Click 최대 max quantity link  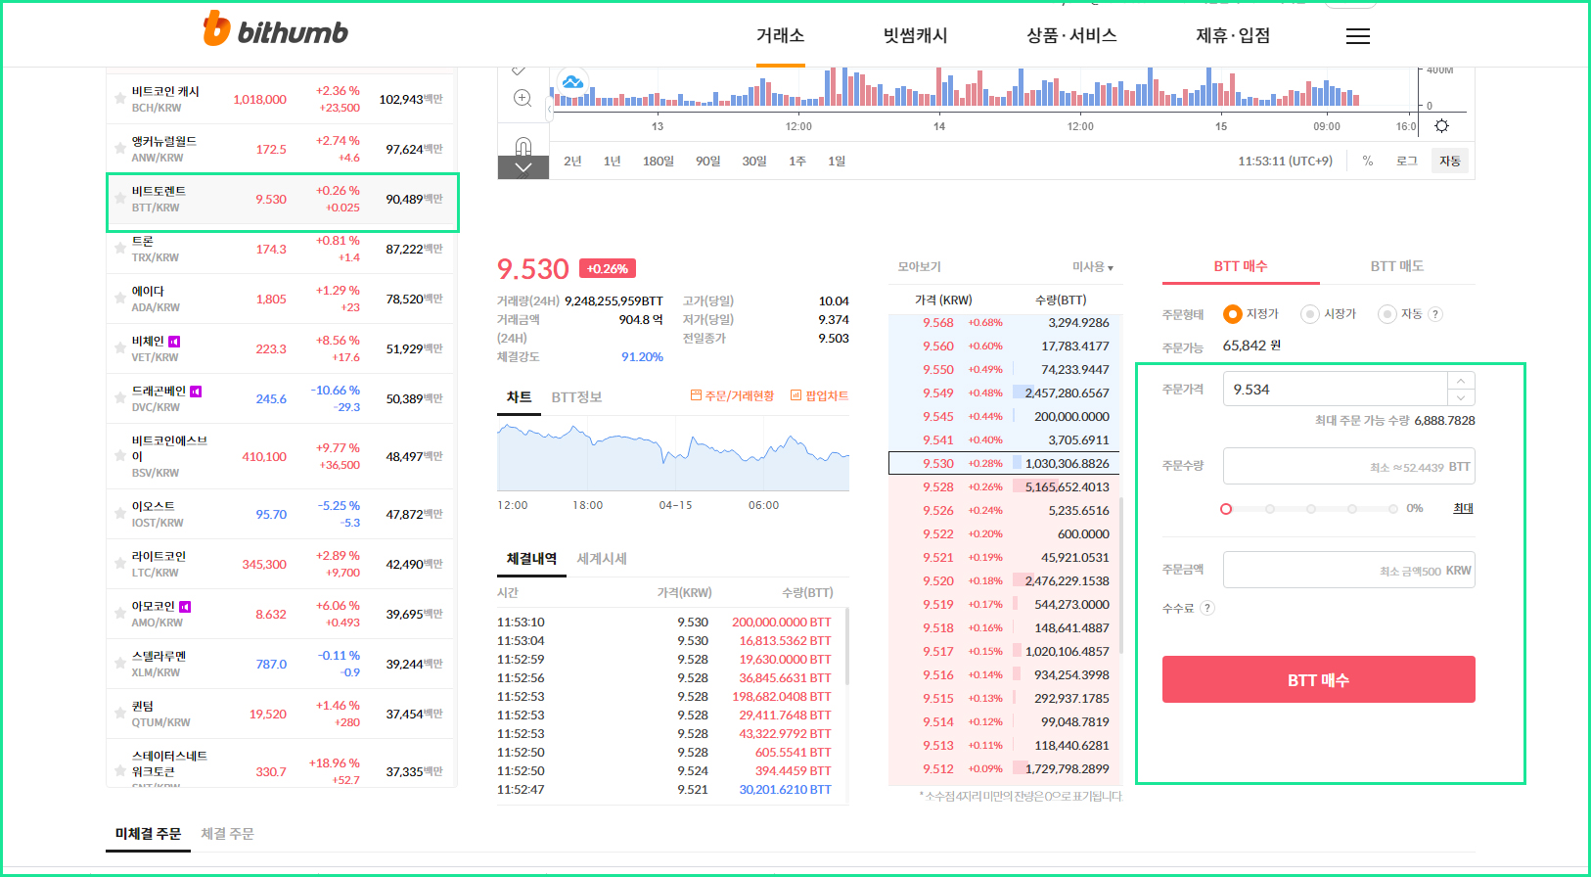pos(1463,508)
